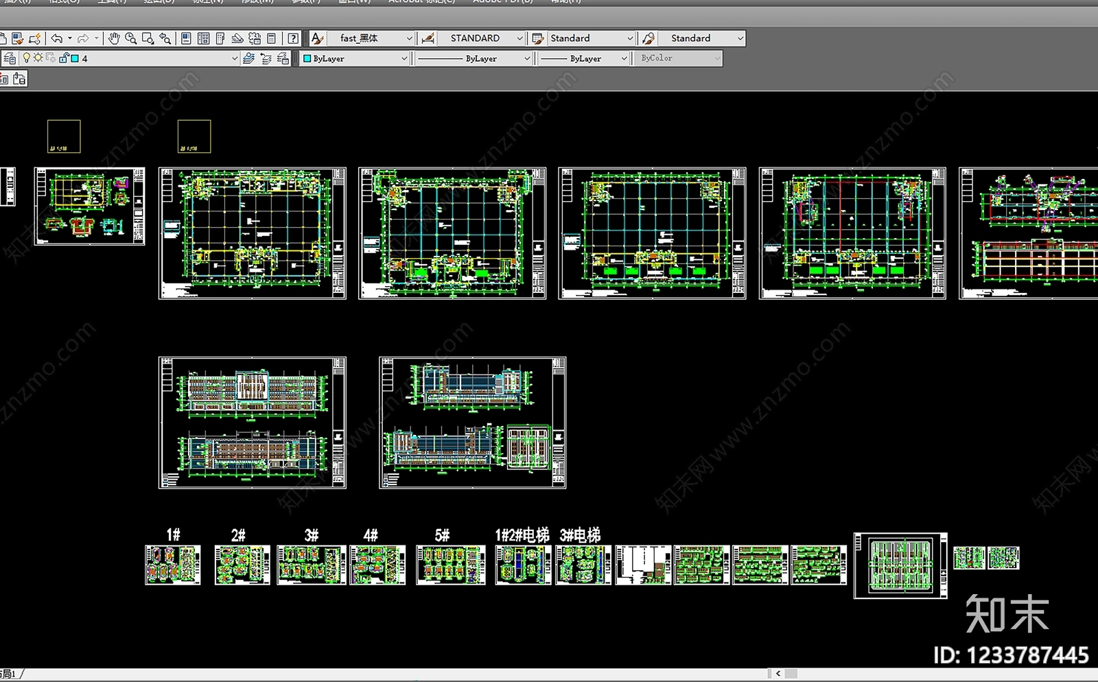Click Layer Previous icon
Image resolution: width=1098 pixels, height=682 pixels.
coord(266,58)
